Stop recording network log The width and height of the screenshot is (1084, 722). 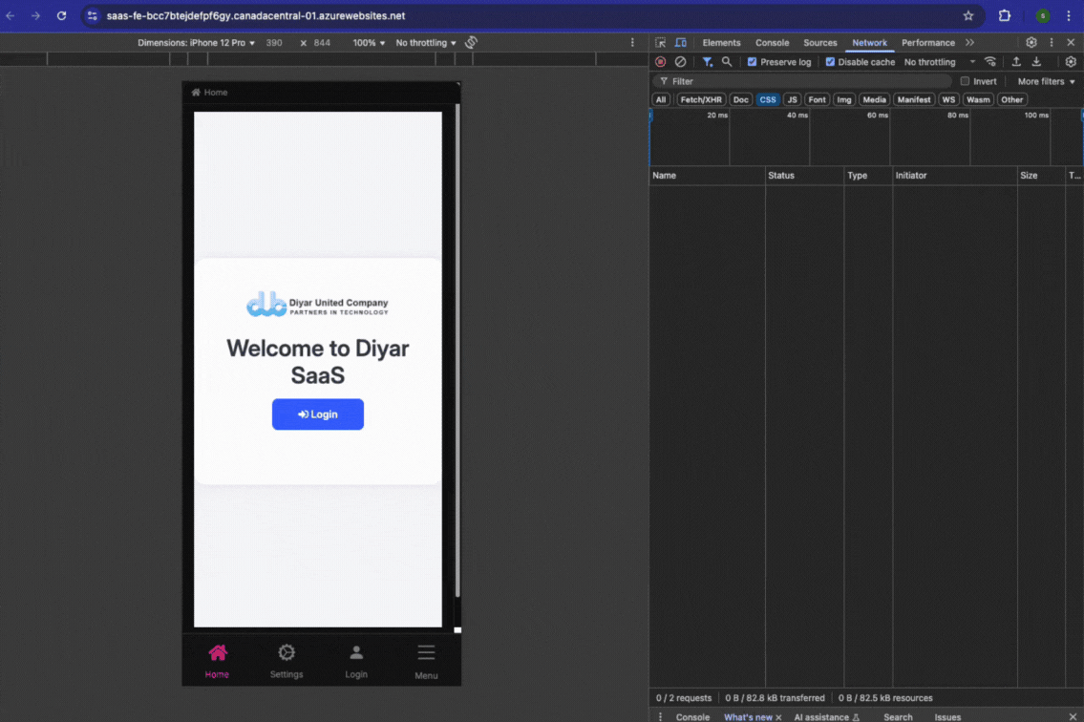(x=660, y=62)
